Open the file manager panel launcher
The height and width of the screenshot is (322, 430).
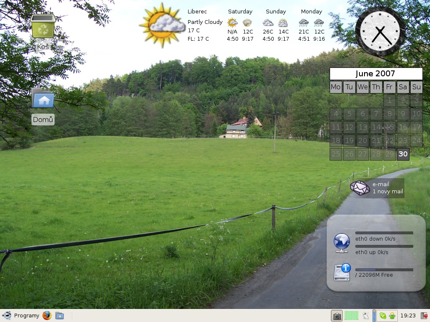(60, 316)
